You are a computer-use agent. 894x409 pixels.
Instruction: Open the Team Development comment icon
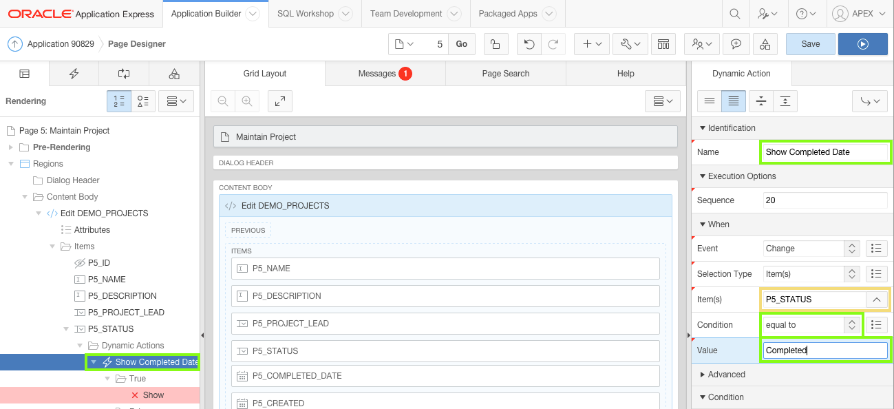coord(736,44)
